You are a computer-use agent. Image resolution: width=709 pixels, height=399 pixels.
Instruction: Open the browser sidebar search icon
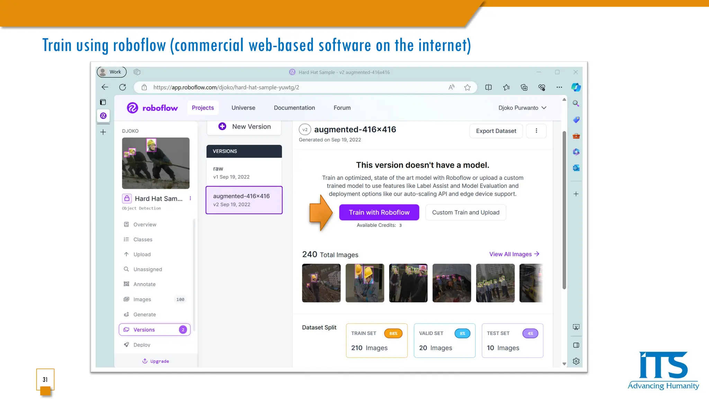click(576, 104)
